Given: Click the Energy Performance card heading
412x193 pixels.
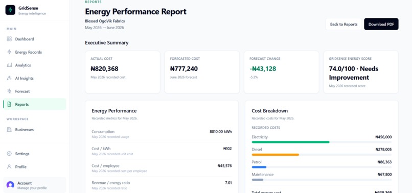Looking at the screenshot, I should coord(114,111).
